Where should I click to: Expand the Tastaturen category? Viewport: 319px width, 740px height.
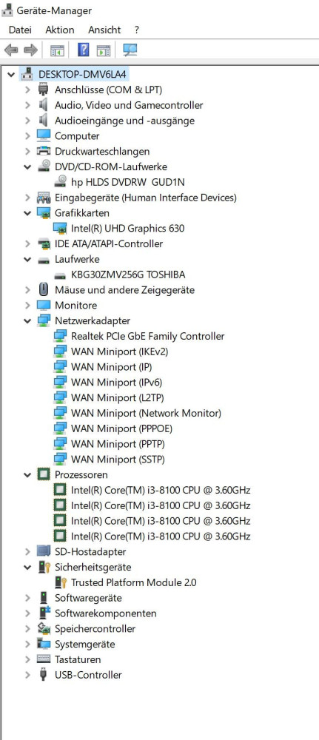pos(28,660)
